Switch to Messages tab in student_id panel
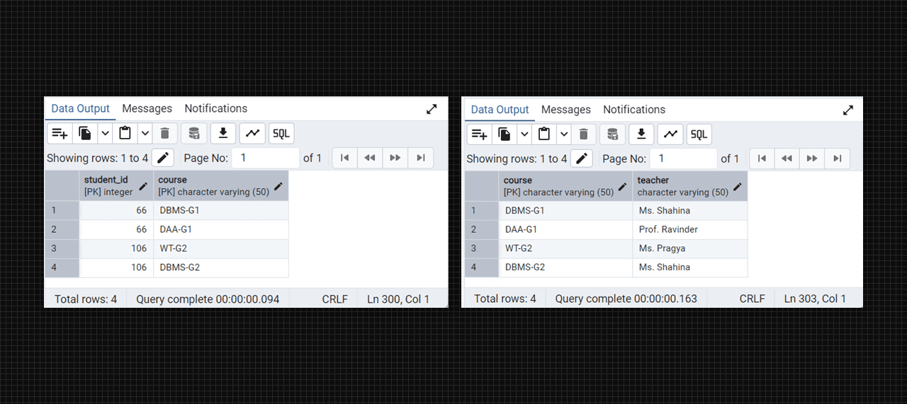This screenshot has height=404, width=907. coord(147,108)
